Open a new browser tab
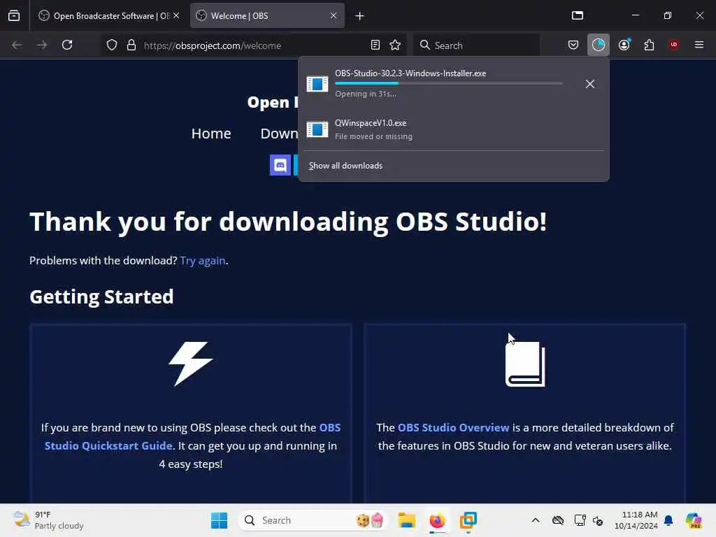Screen dimensions: 716x537 360,16
